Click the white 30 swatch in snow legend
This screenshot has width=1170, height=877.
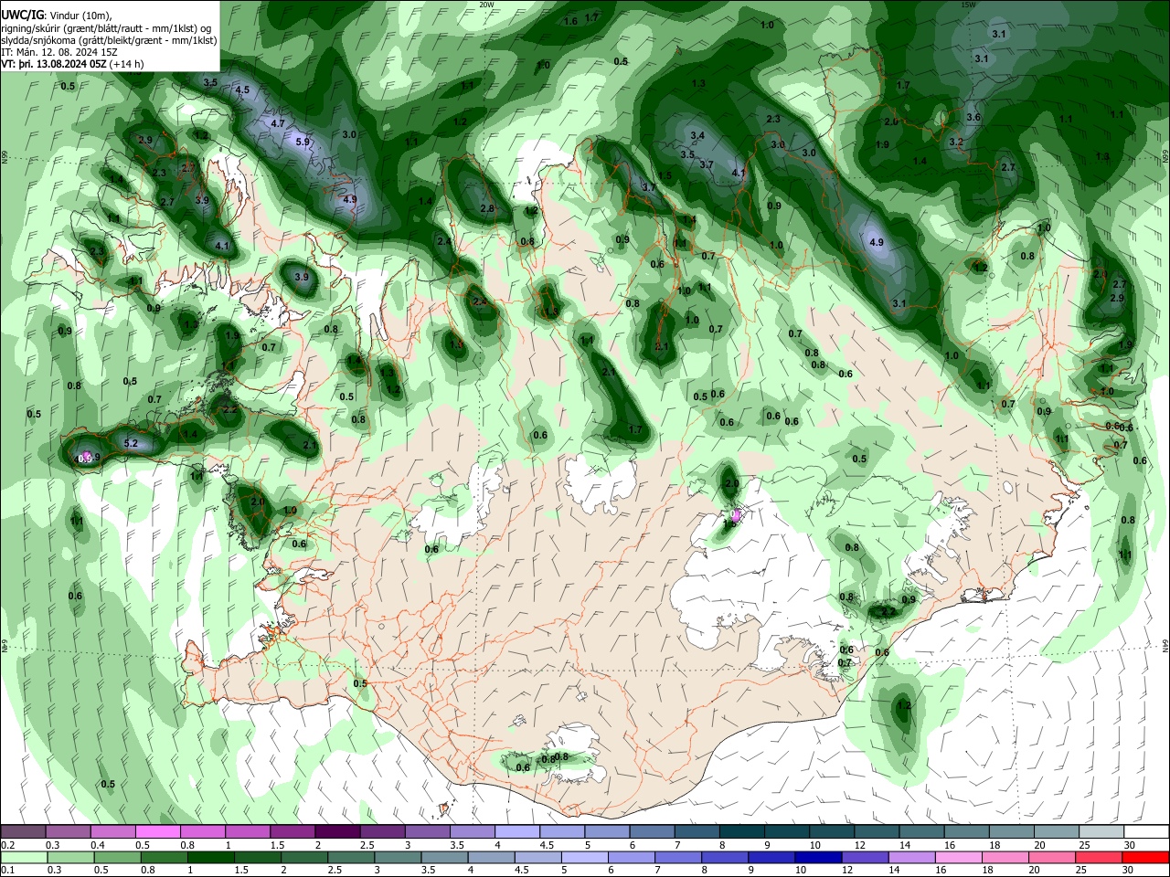1147,832
